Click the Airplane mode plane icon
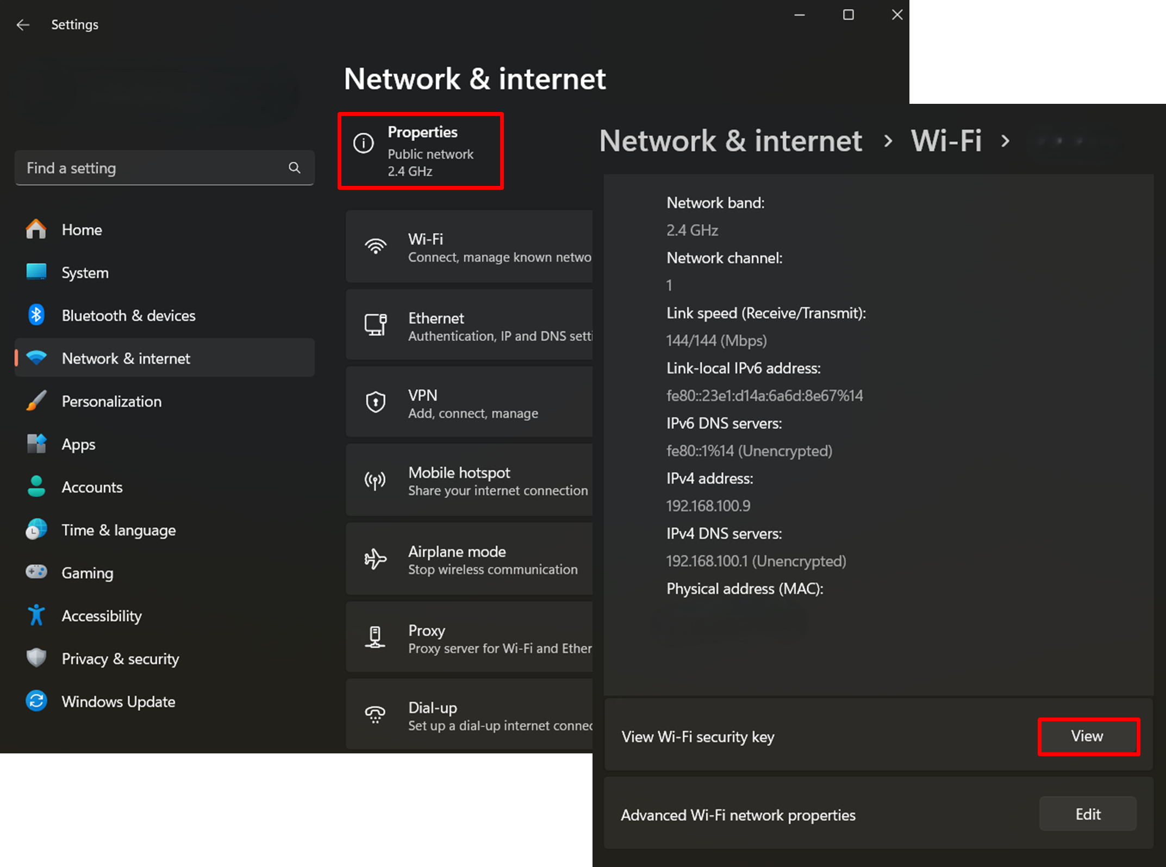 (376, 559)
